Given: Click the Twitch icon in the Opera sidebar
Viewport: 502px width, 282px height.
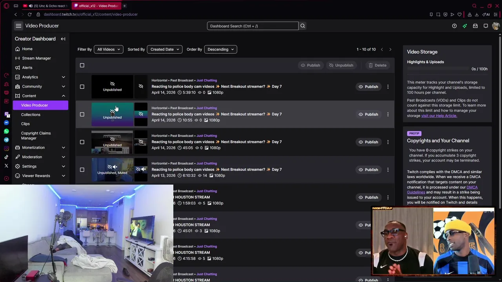Looking at the screenshot, I should tap(6, 114).
